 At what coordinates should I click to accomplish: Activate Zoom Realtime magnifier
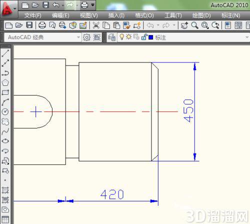pos(194,25)
